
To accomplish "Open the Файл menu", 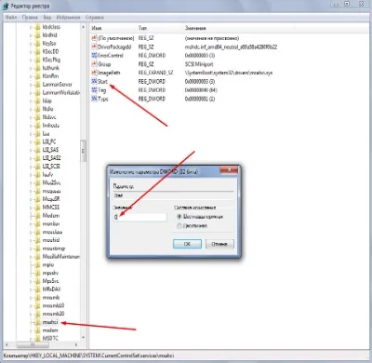I will (x=11, y=18).
